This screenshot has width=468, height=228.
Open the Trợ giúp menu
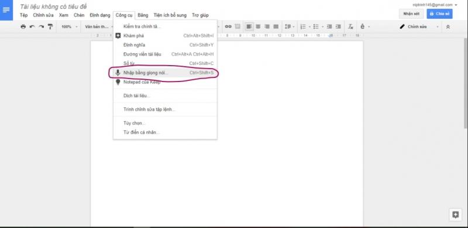click(x=200, y=15)
